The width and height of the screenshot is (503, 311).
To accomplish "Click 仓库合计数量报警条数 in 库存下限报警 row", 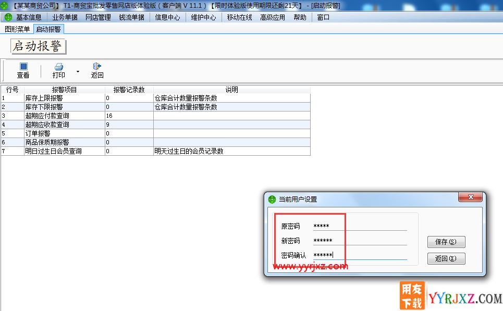I will point(186,107).
